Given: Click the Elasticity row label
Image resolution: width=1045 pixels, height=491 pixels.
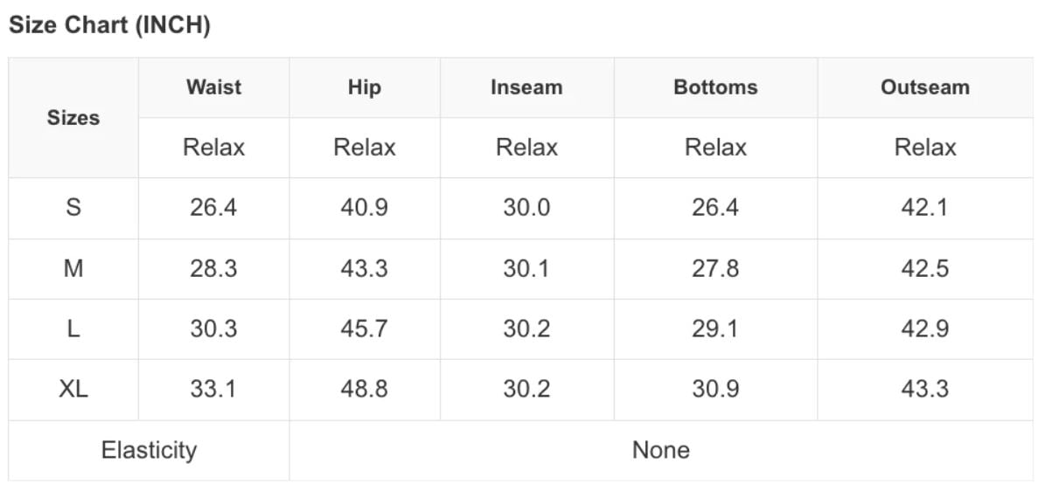Looking at the screenshot, I should pyautogui.click(x=149, y=450).
